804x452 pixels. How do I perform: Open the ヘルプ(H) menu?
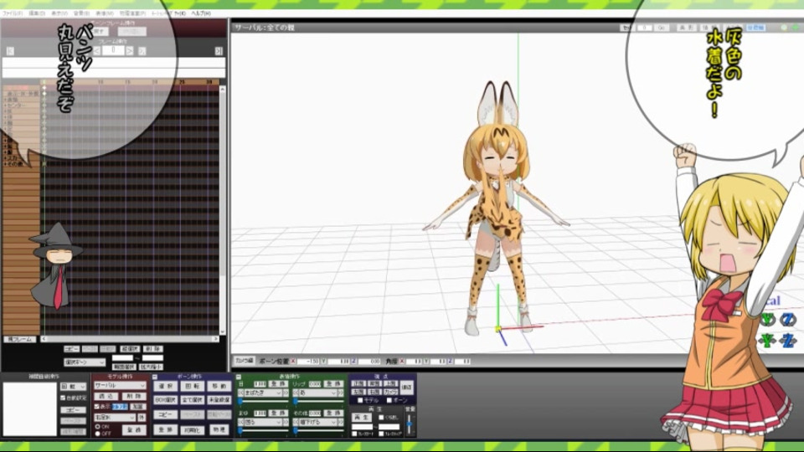[201, 13]
